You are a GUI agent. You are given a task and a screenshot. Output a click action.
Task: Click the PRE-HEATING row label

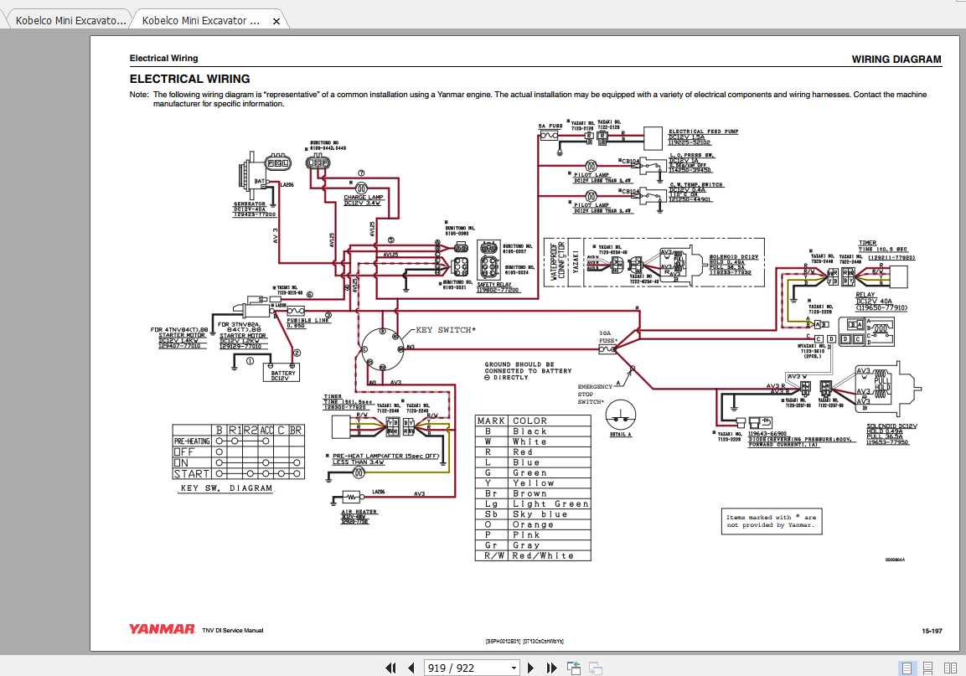tap(192, 441)
